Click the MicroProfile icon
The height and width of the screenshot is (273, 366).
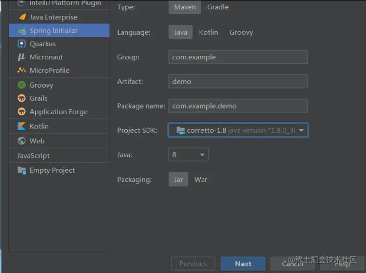[x=22, y=70]
